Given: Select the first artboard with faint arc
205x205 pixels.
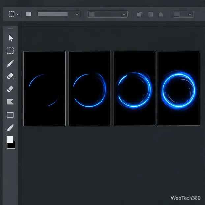Looking at the screenshot, I should [x=44, y=89].
